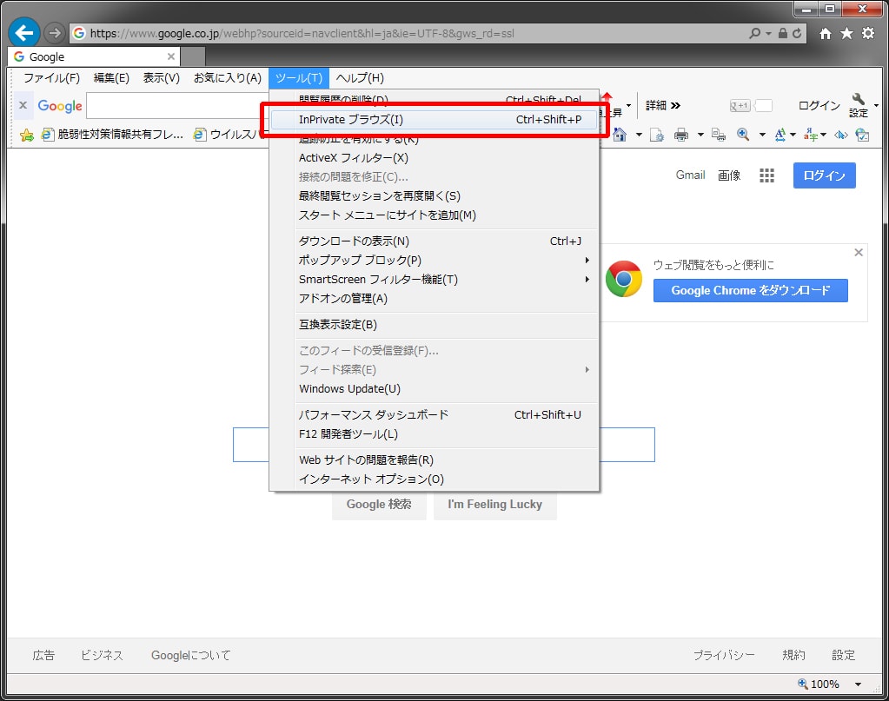This screenshot has height=701, width=889.
Task: Expand the Print options dropdown arrow
Action: [700, 135]
